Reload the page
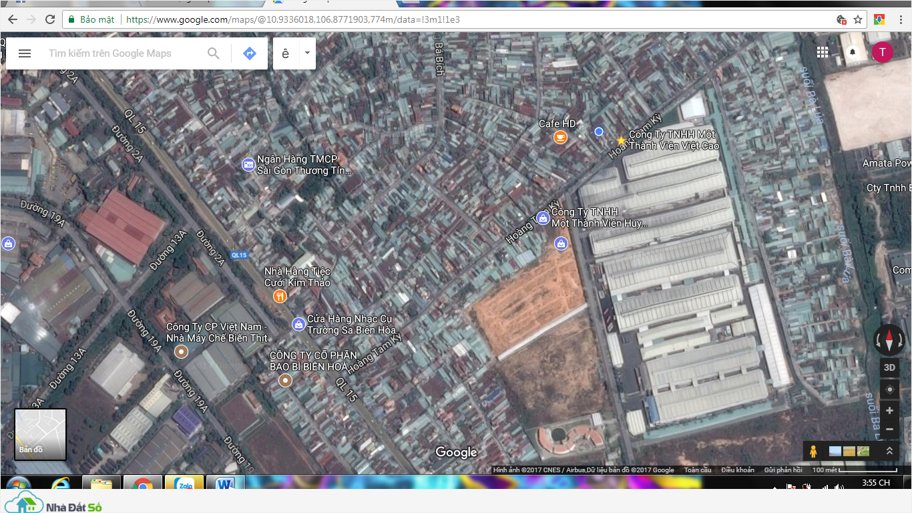This screenshot has height=513, width=912. (50, 19)
